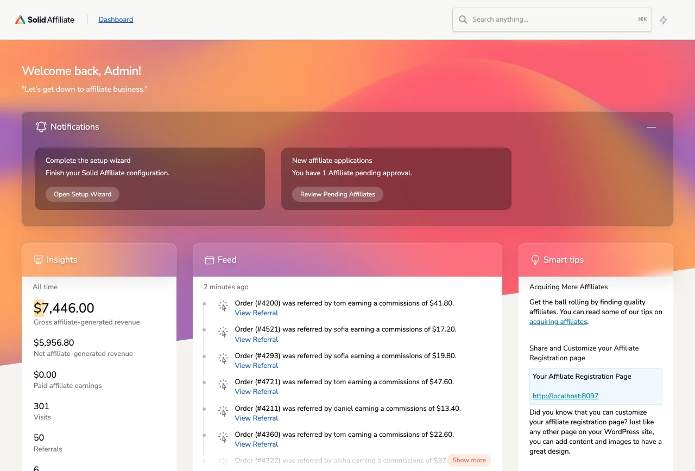Open the acquiring affiliates link
695x471 pixels.
[558, 322]
